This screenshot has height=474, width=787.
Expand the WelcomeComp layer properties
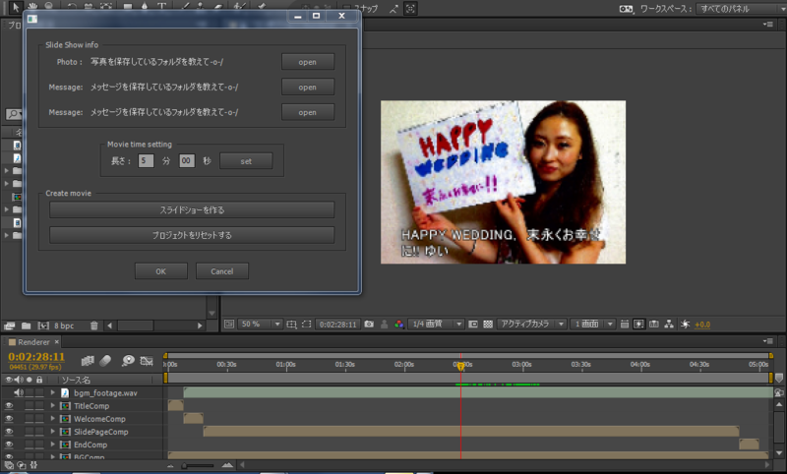tap(53, 419)
